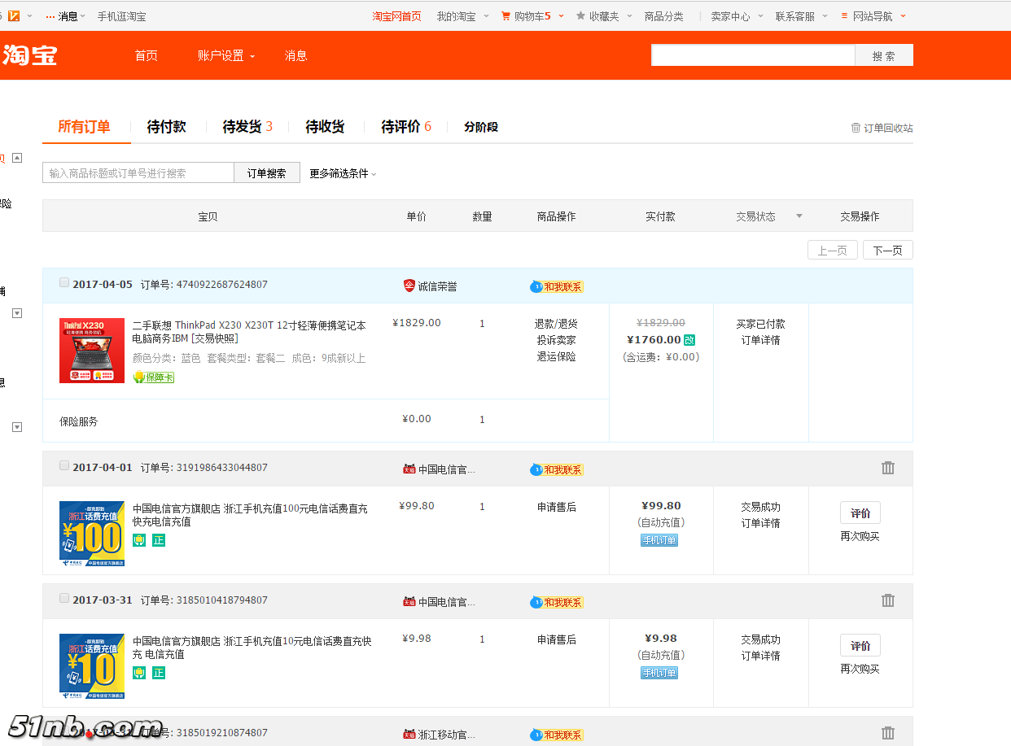Click 评价 for the ¥99.80 order
Image resolution: width=1011 pixels, height=746 pixels.
(x=860, y=513)
